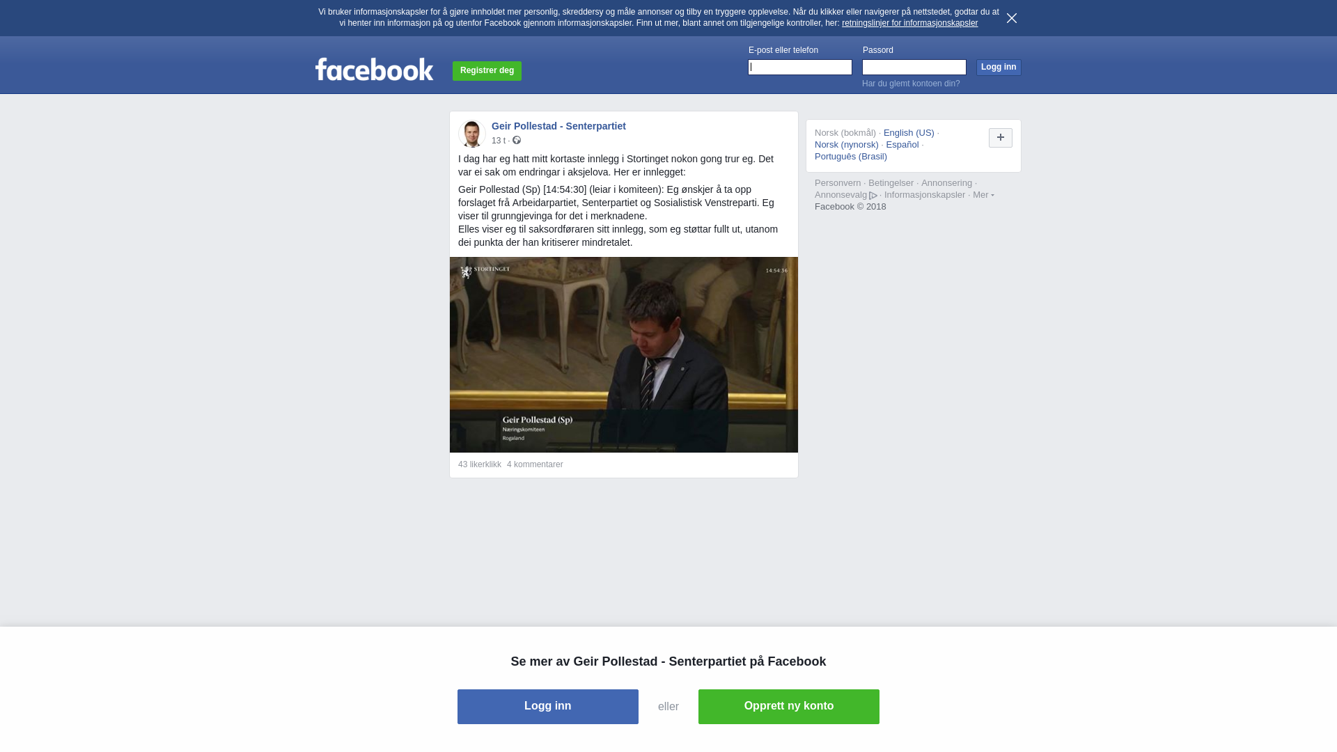Screen dimensions: 1337x752
Task: Open retningslinjer for informasjonskapsler link
Action: 909,23
